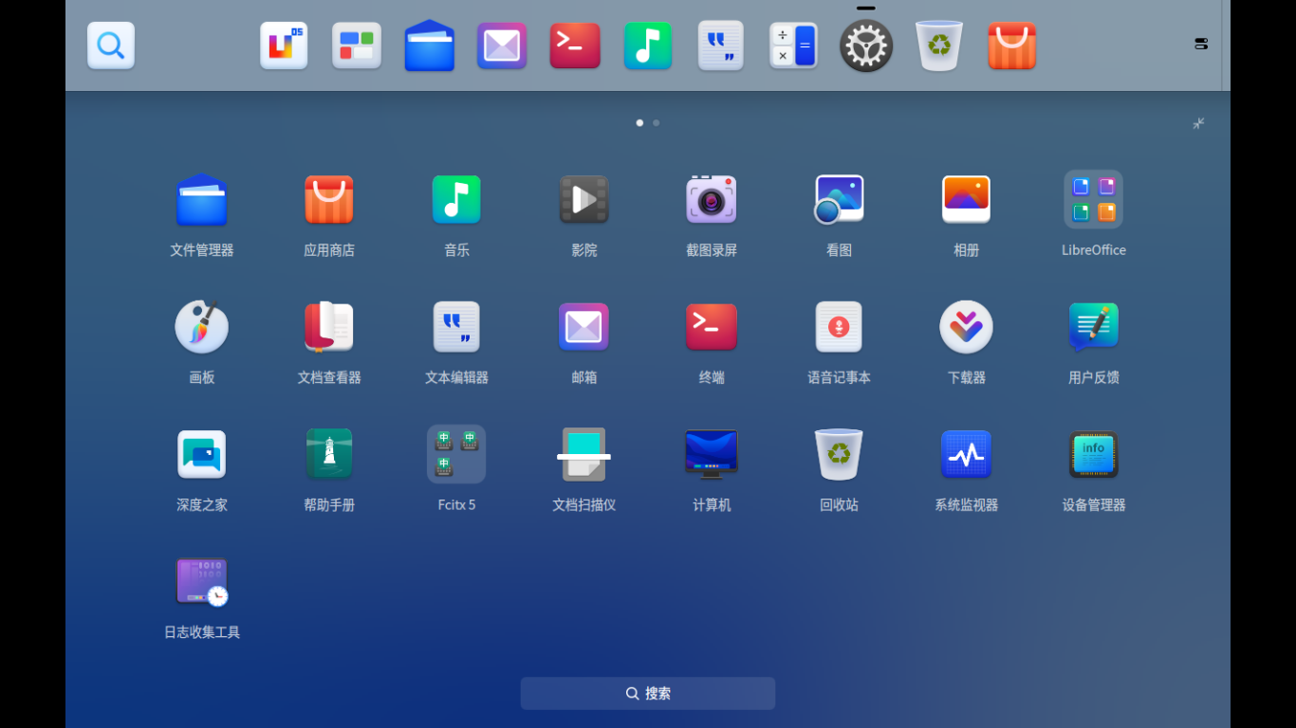Open the calculator icon in the dock

pos(793,45)
